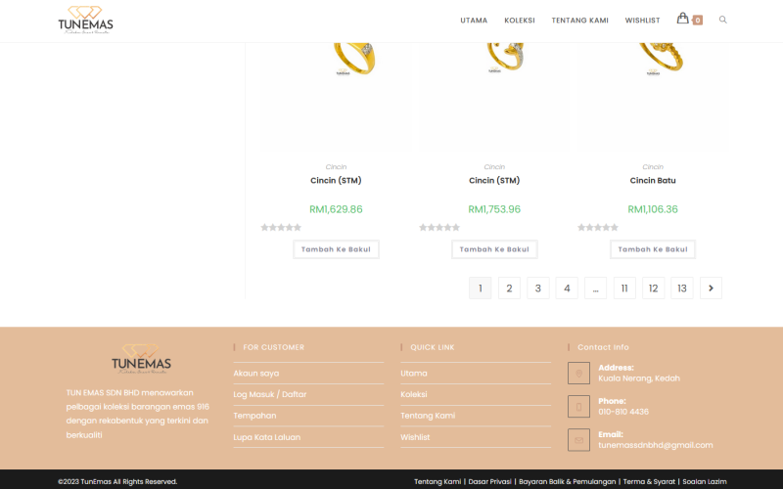Viewport: 783px width, 489px height.
Task: Click the address Kuala Nerang, Kedah
Action: tap(639, 378)
